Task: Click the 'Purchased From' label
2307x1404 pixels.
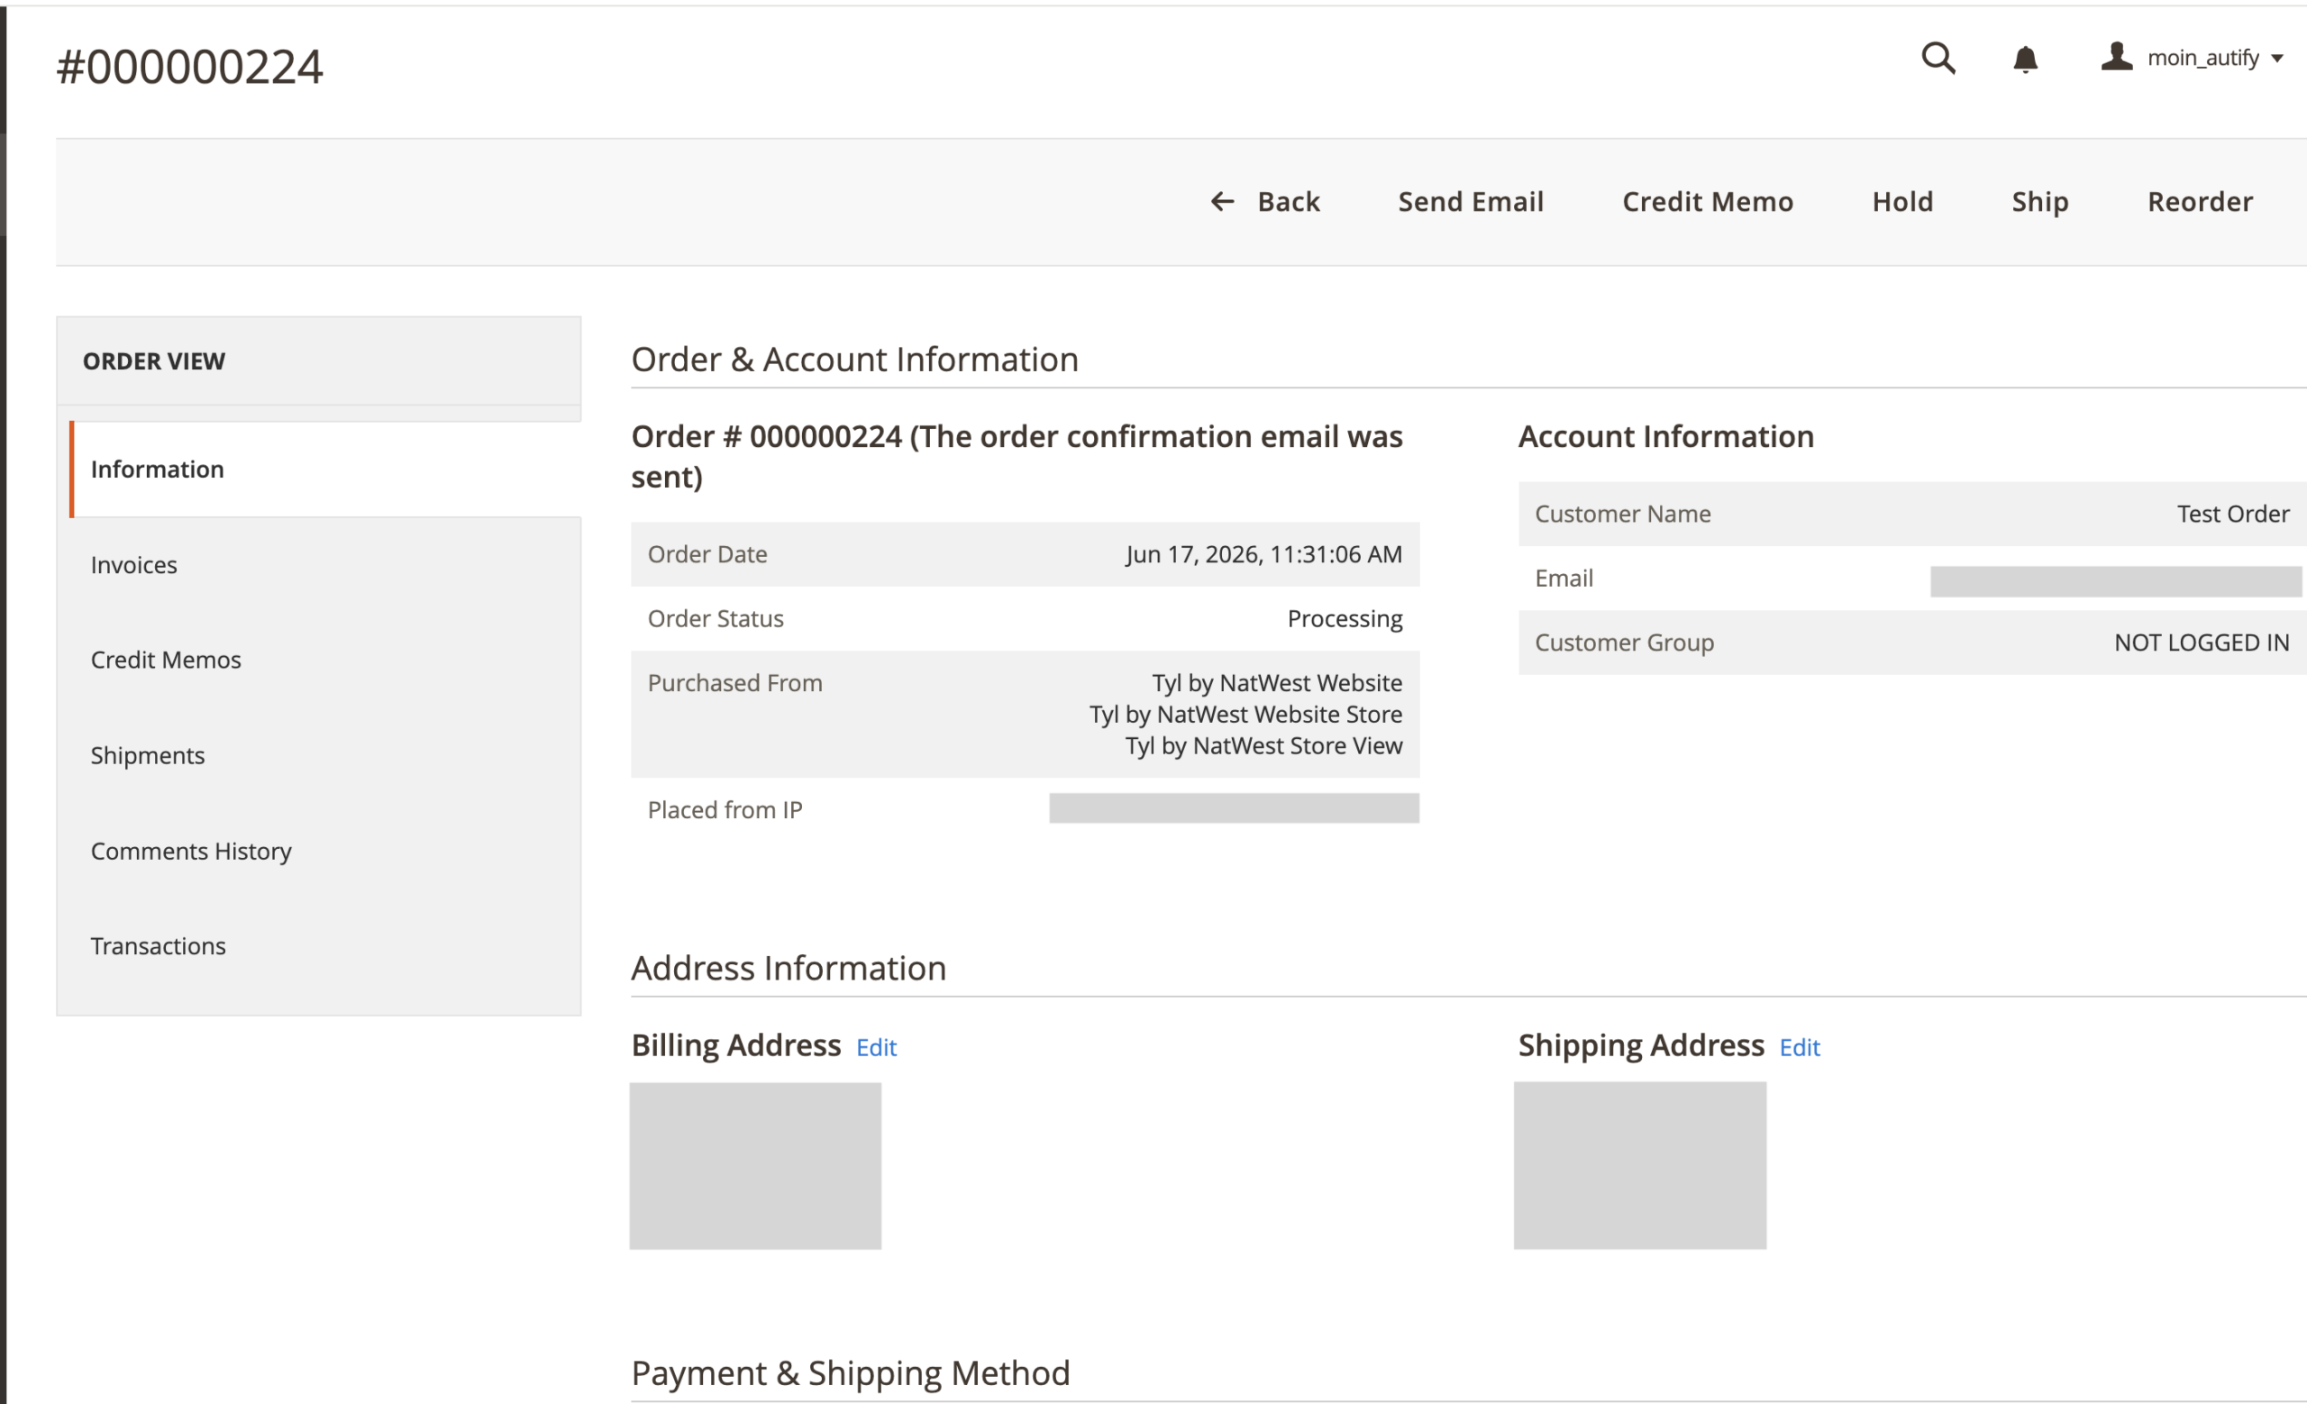Action: [x=735, y=683]
